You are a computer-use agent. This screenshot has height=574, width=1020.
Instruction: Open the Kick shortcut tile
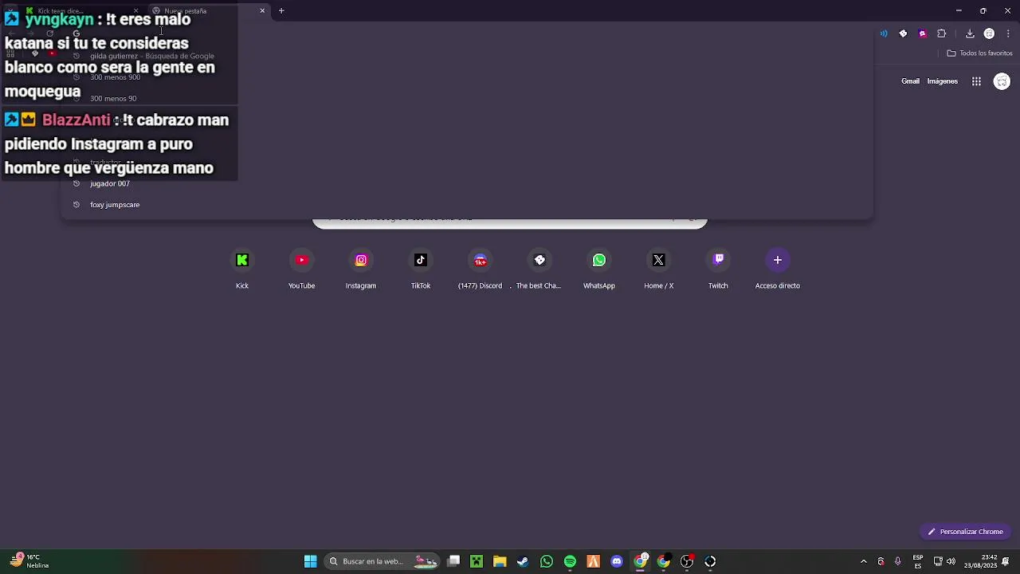242,269
